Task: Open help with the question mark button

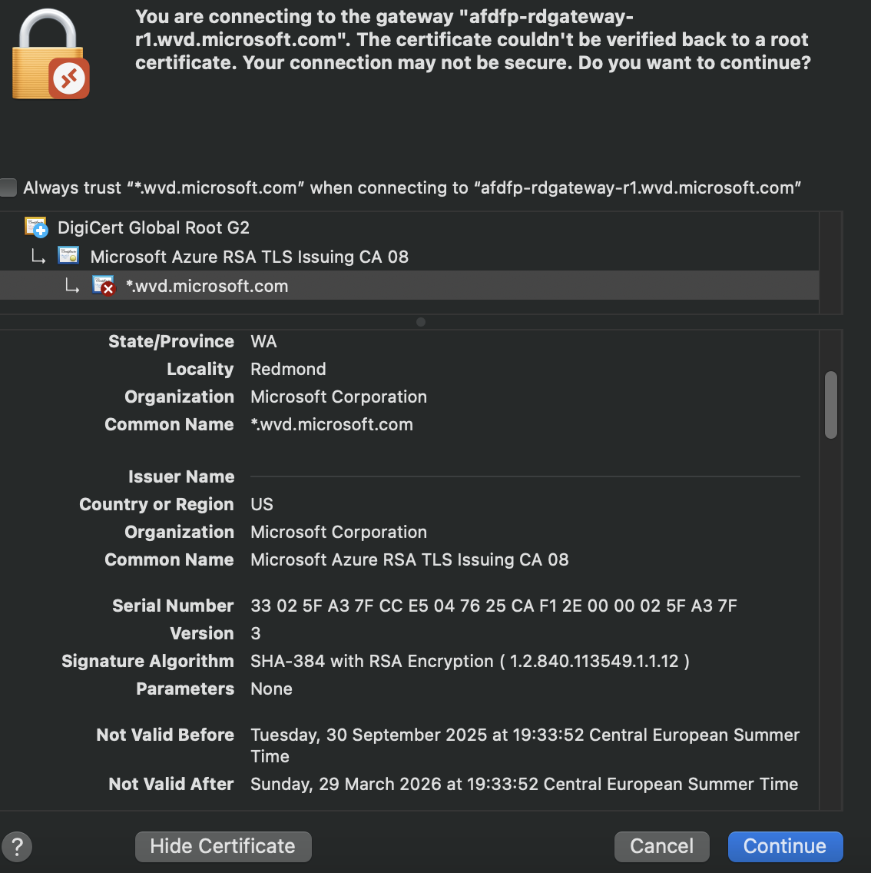Action: pyautogui.click(x=17, y=847)
